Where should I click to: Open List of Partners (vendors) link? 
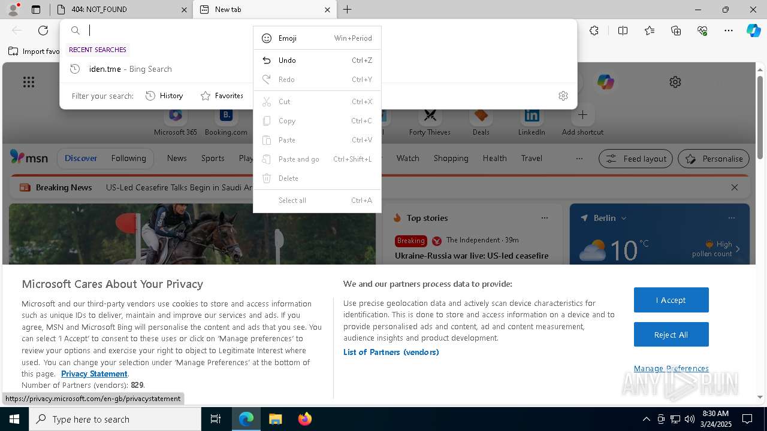[x=391, y=353]
